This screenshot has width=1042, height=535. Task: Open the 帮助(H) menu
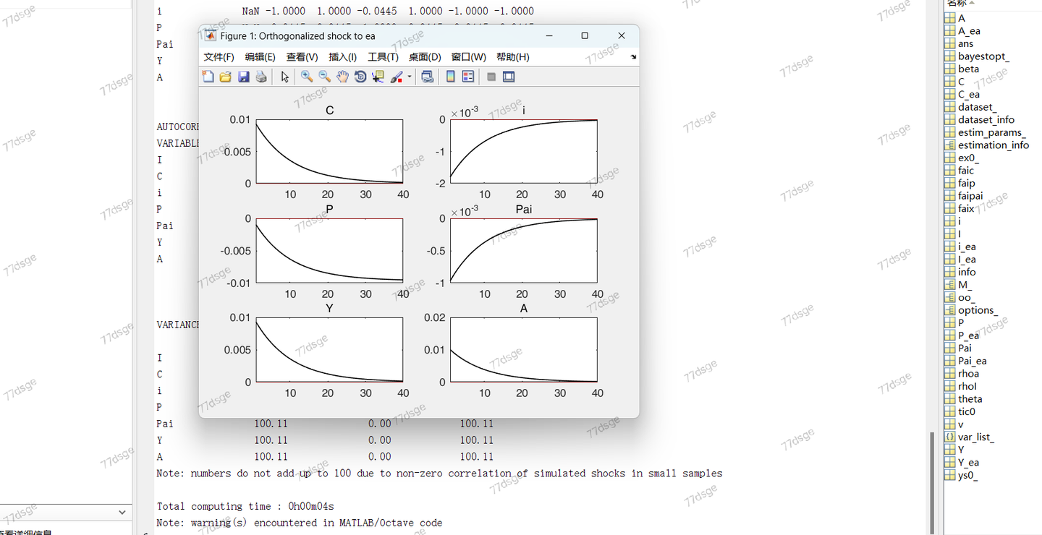(x=513, y=57)
